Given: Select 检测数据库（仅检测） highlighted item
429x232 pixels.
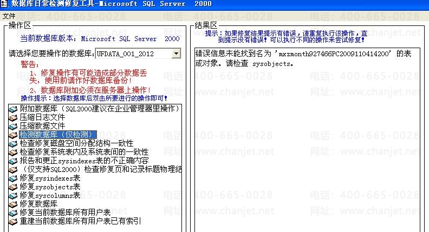Looking at the screenshot, I should (58, 135).
